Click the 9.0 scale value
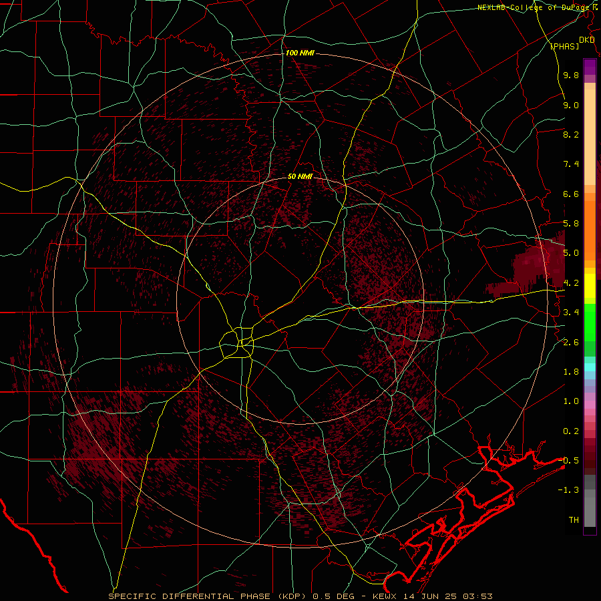The width and height of the screenshot is (601, 601). (x=571, y=105)
